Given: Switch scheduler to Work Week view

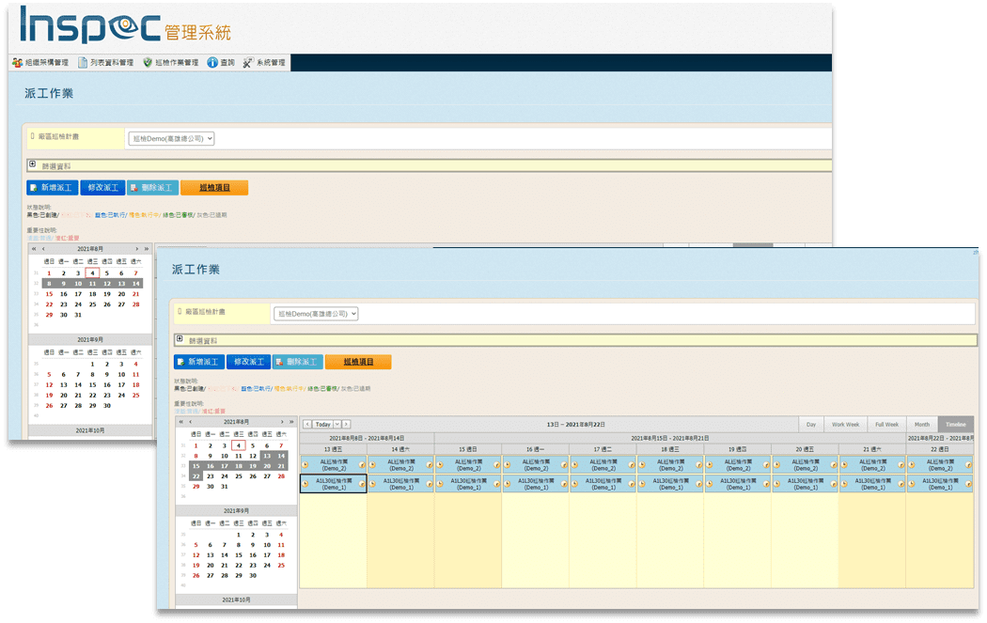Looking at the screenshot, I should (x=845, y=425).
